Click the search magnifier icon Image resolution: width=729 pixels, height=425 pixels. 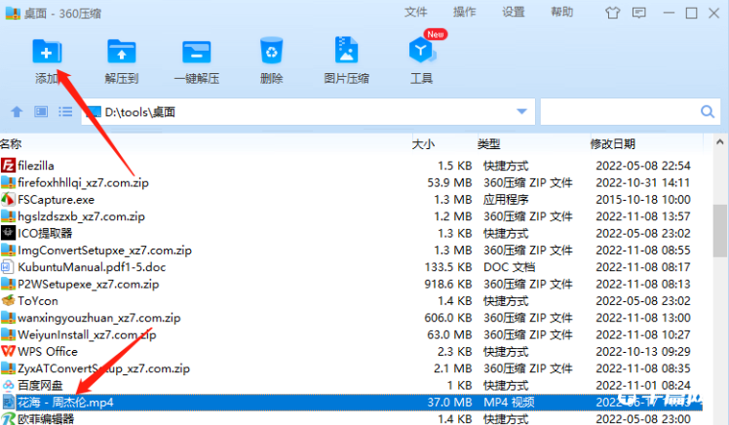click(708, 111)
